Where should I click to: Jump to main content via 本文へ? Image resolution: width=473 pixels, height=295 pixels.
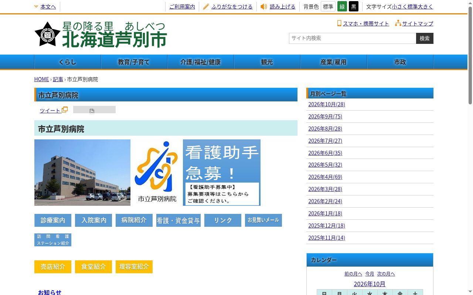point(48,7)
